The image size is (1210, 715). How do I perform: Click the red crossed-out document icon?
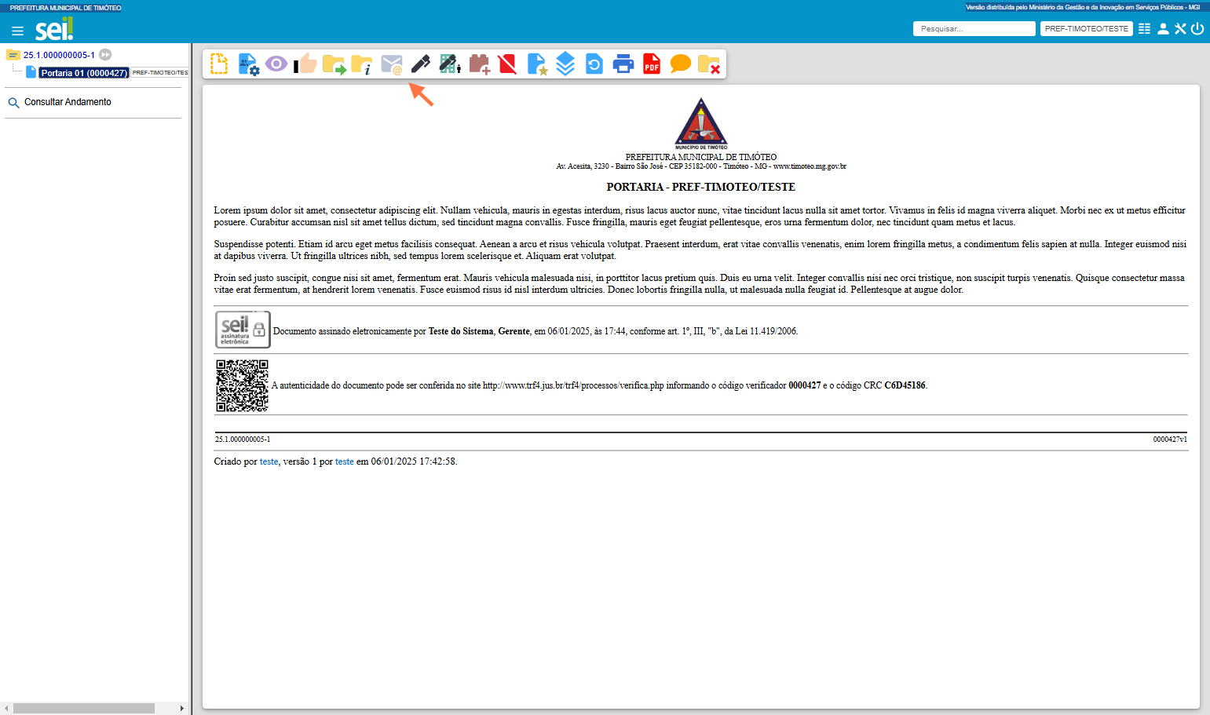[507, 64]
